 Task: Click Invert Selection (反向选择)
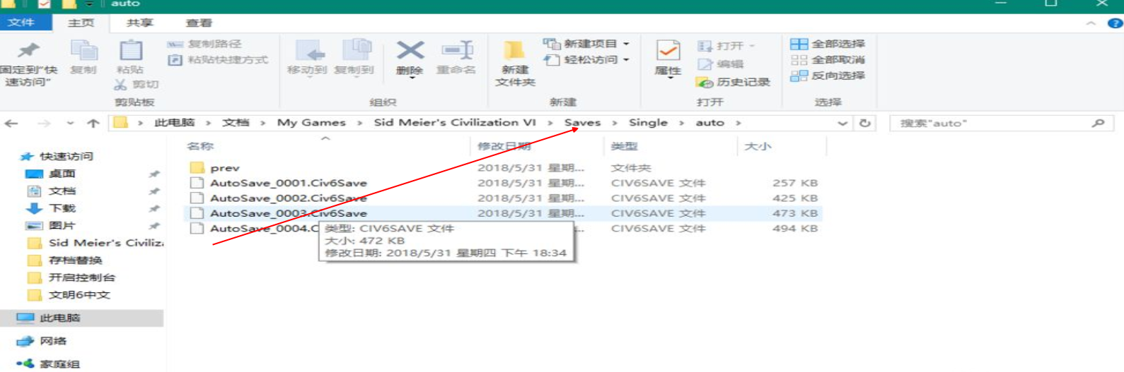click(828, 76)
